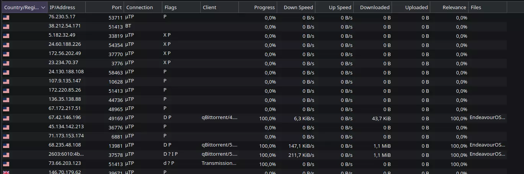
Task: Click US flag of peer 67.42.146.196
Action: coord(6,118)
